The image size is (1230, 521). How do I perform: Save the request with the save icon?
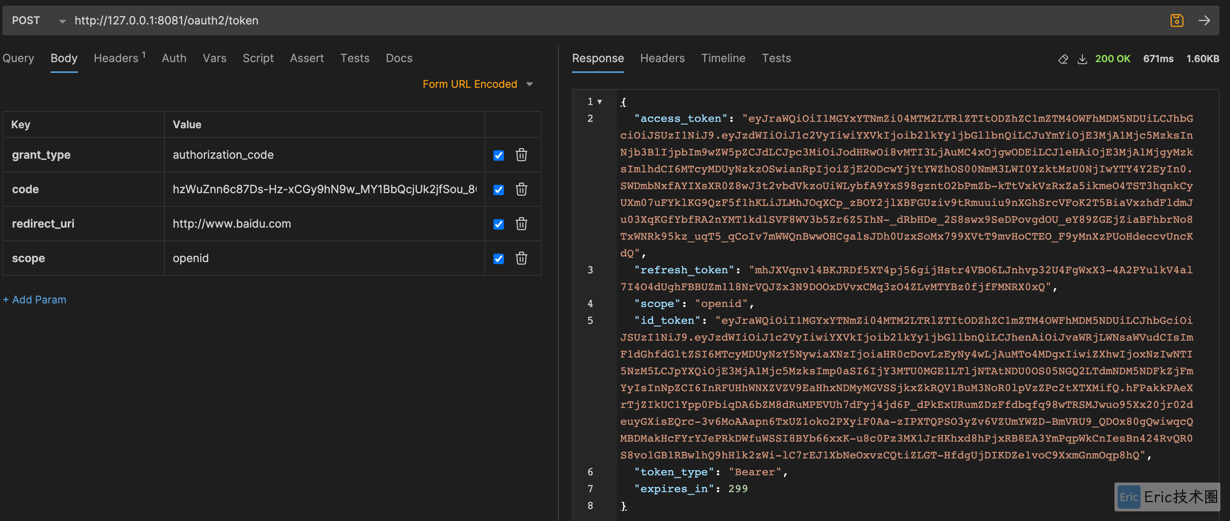(x=1177, y=20)
